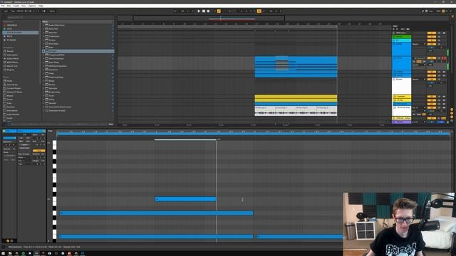Viewport: 456px width, 256px height.
Task: Toggle the MIDI map mode switch
Action: (439, 11)
